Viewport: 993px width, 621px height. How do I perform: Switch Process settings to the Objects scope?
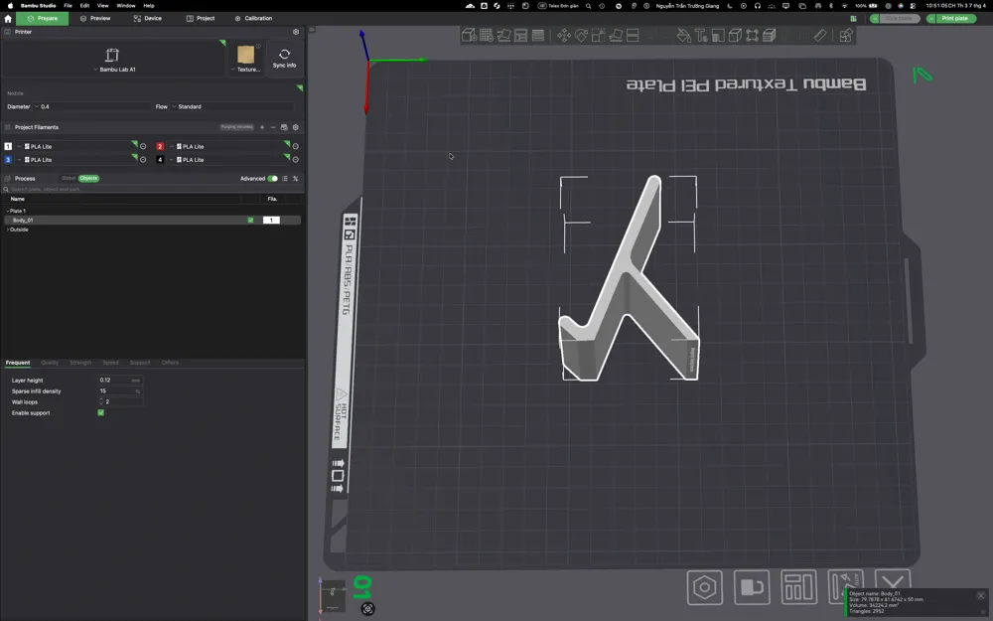pyautogui.click(x=88, y=178)
